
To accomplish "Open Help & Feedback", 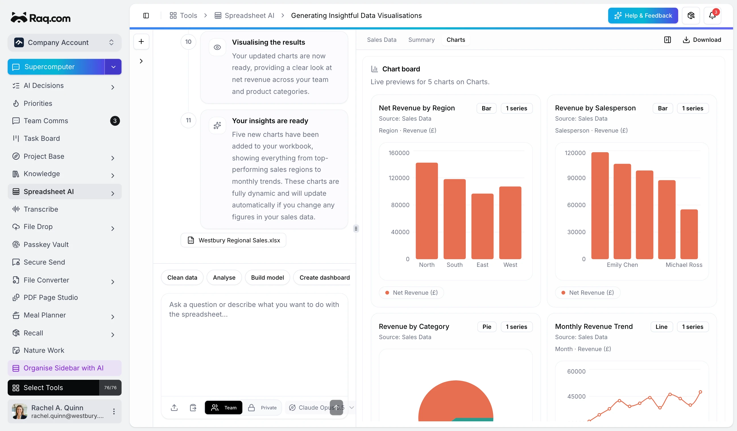I will [x=643, y=16].
